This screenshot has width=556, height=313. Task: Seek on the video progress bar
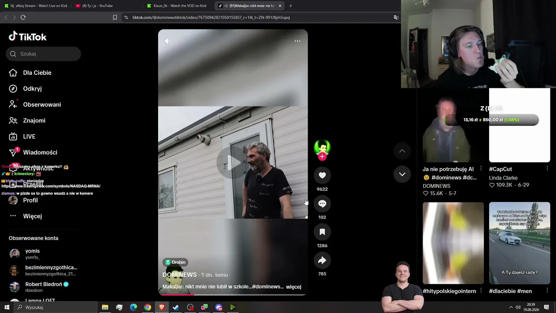[x=233, y=294]
